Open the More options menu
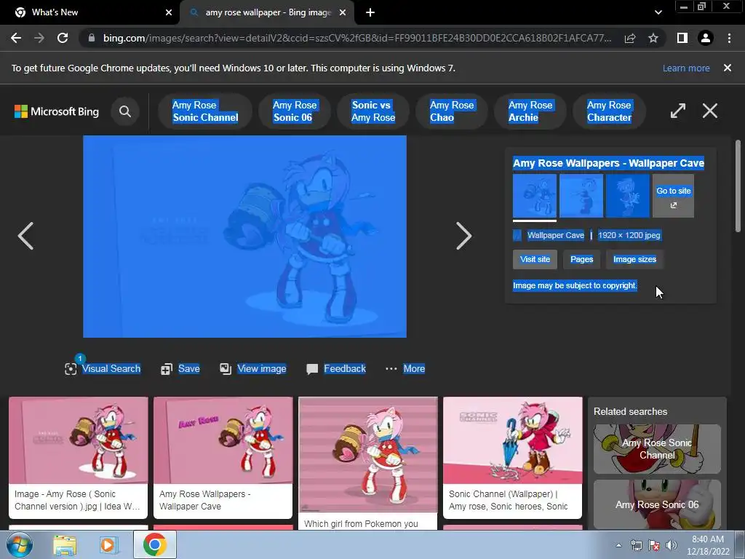The width and height of the screenshot is (745, 559). coord(405,369)
